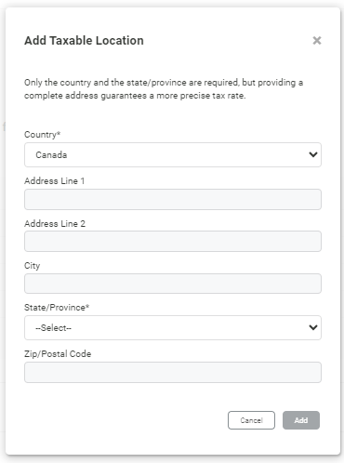Cancel adding the taxable location

[x=251, y=420]
